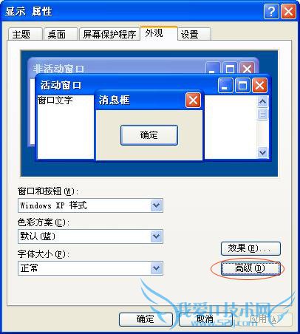Confirm with bottom 确定 button
This screenshot has width=300, height=334.
(146, 319)
